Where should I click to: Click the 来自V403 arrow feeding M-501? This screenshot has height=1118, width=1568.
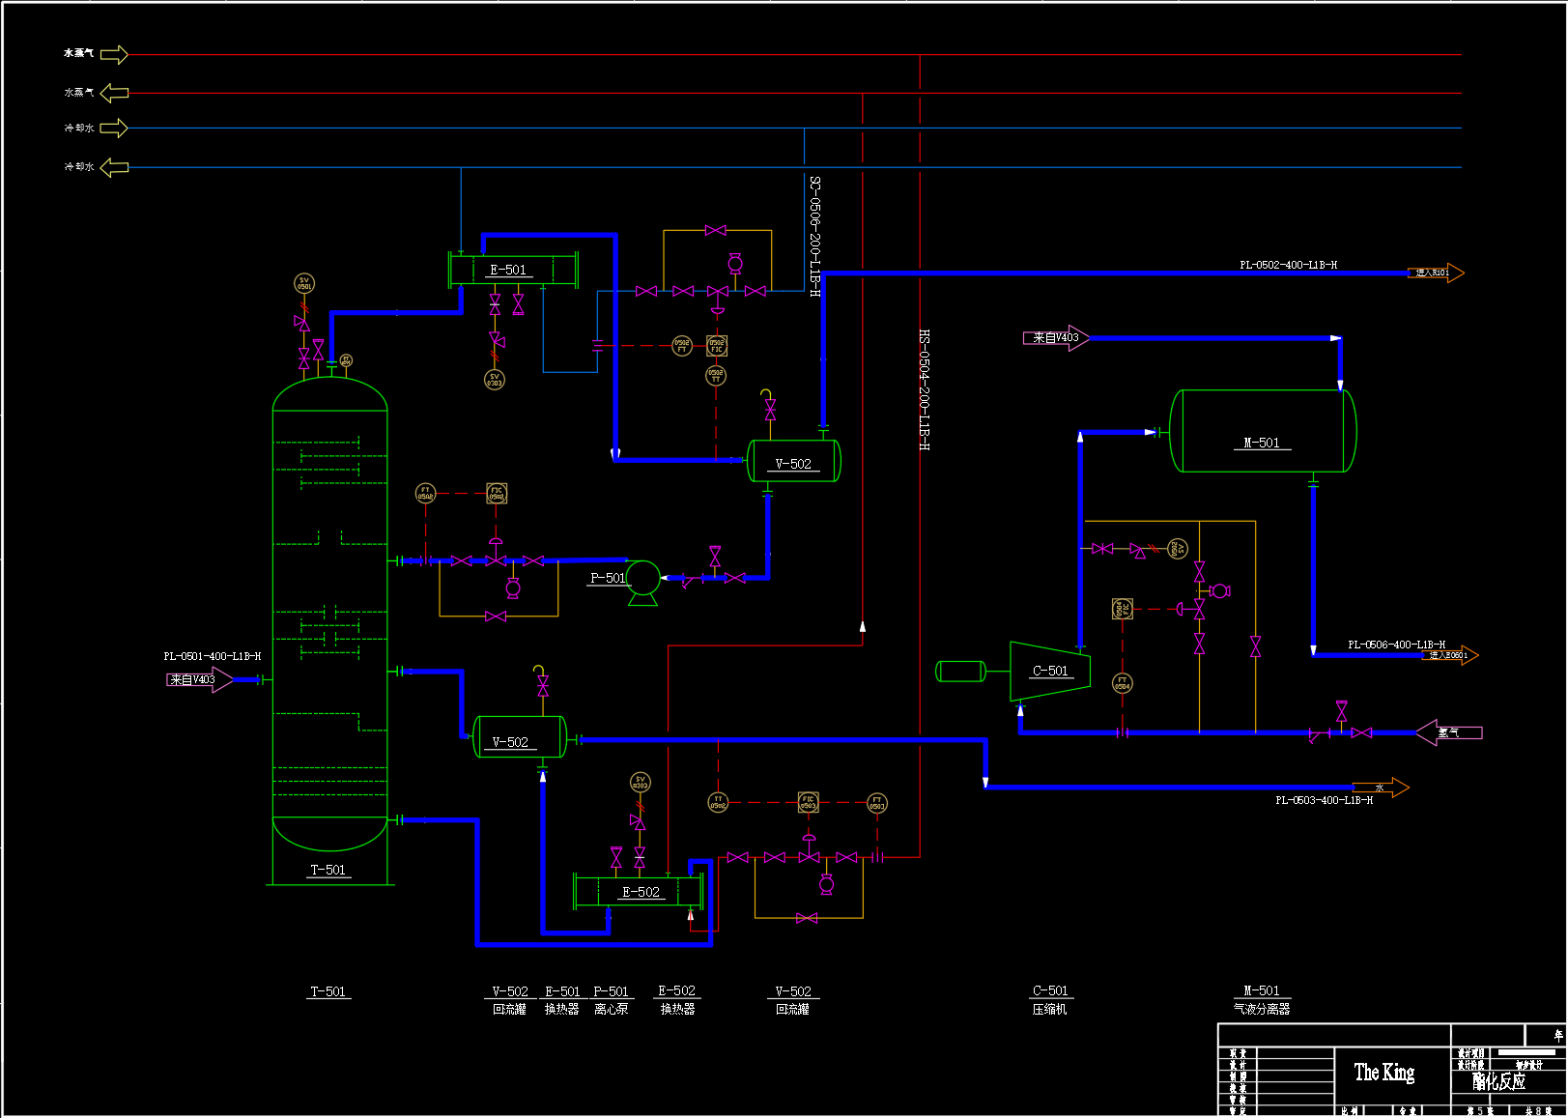coord(1056,338)
